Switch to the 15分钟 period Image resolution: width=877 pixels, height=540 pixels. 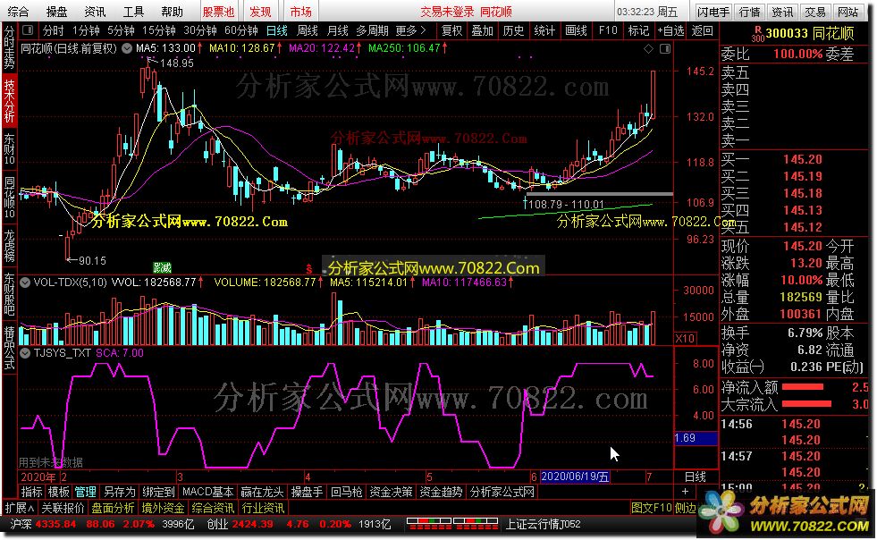tap(159, 30)
